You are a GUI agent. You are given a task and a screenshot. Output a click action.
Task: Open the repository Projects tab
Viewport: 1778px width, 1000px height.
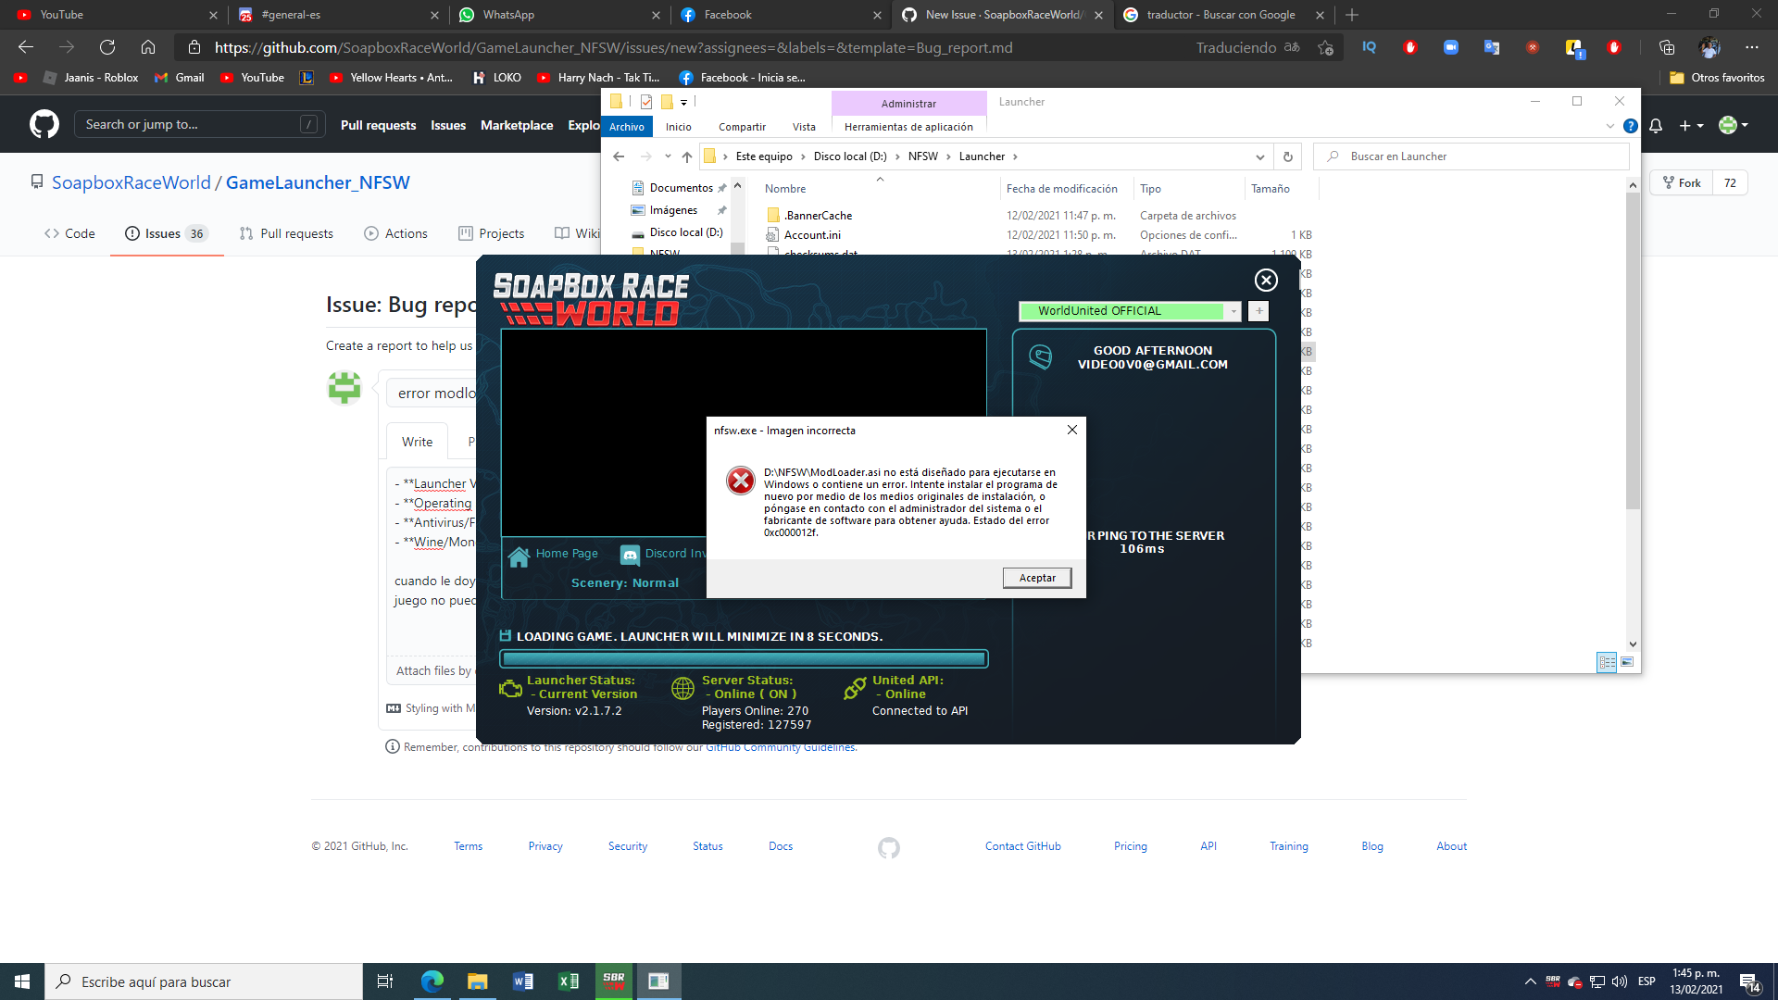coord(491,233)
